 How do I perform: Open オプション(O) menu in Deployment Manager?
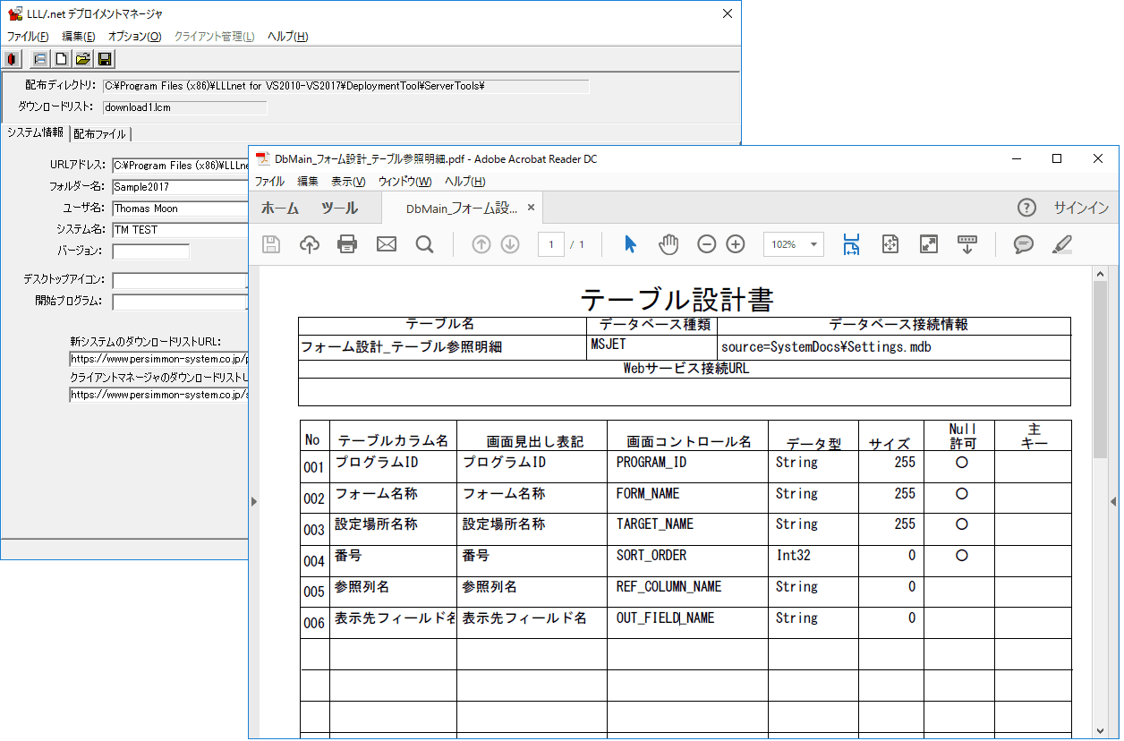click(x=135, y=37)
